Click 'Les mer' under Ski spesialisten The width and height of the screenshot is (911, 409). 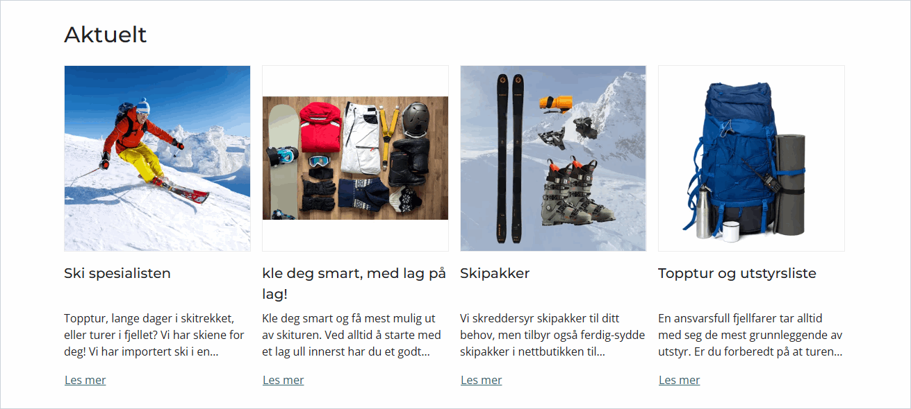coord(85,380)
